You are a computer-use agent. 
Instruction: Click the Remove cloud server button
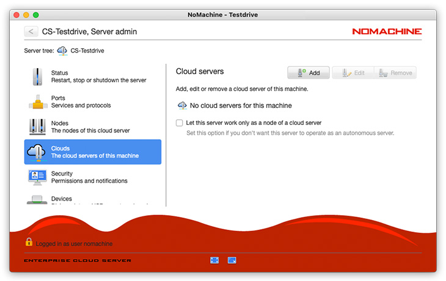[x=395, y=73]
